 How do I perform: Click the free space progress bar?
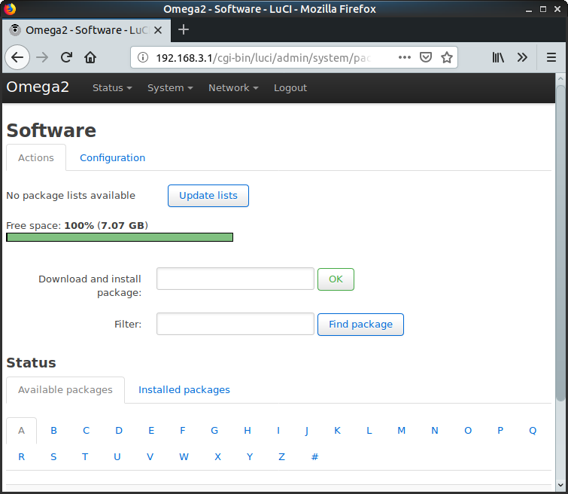click(x=120, y=237)
